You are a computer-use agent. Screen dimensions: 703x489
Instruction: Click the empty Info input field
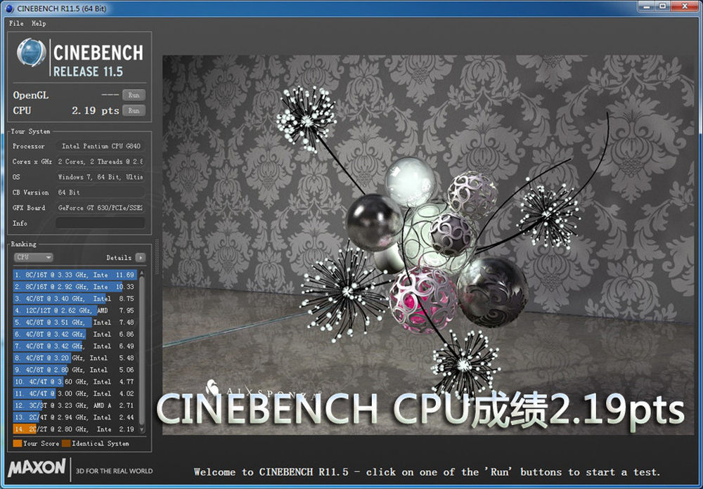tap(101, 223)
